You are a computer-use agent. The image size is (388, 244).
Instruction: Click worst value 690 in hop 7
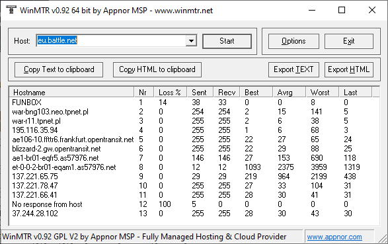317,158
